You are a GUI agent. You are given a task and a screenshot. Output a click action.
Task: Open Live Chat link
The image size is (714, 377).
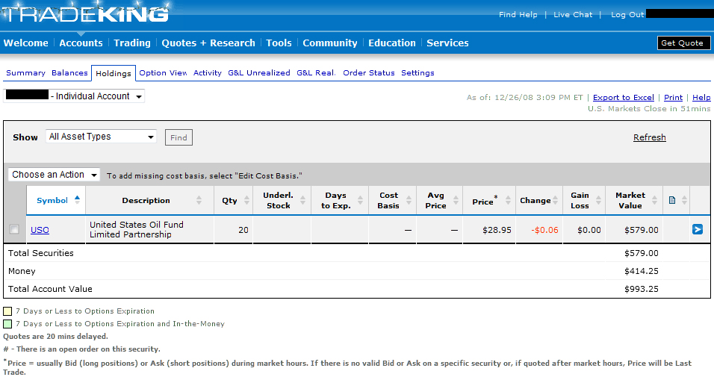pos(573,15)
